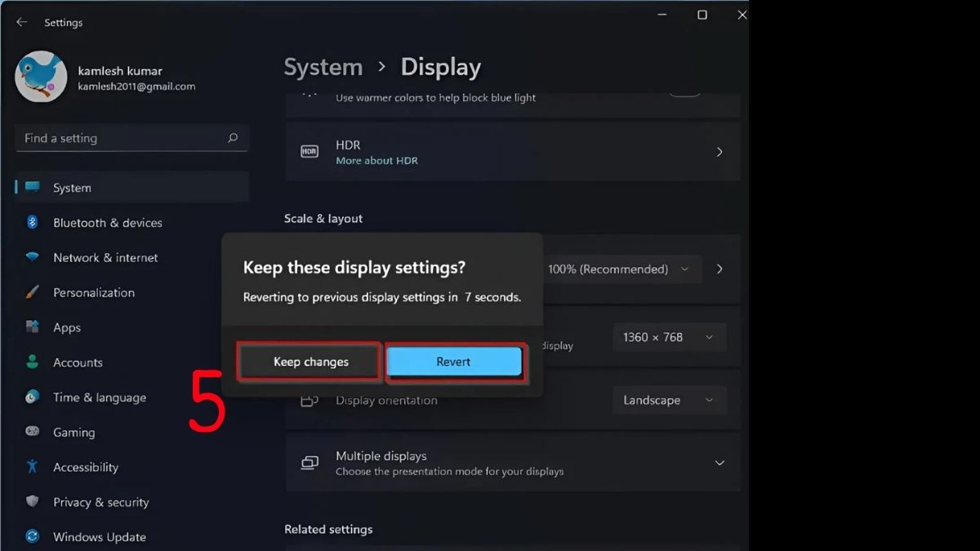This screenshot has height=551, width=980.
Task: Click the Personalization brush icon
Action: coord(32,292)
